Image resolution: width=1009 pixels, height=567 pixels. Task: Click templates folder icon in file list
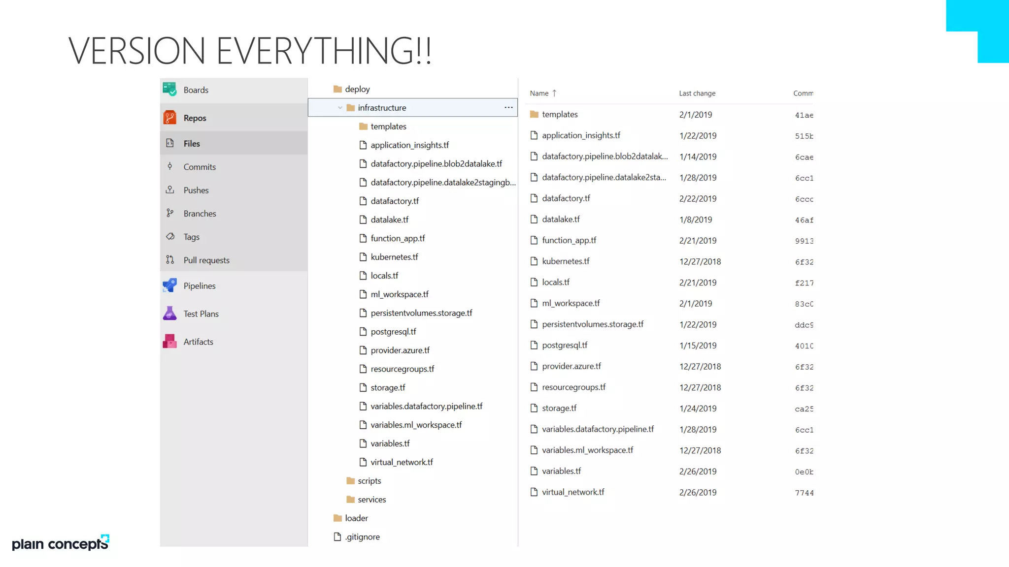pos(534,114)
